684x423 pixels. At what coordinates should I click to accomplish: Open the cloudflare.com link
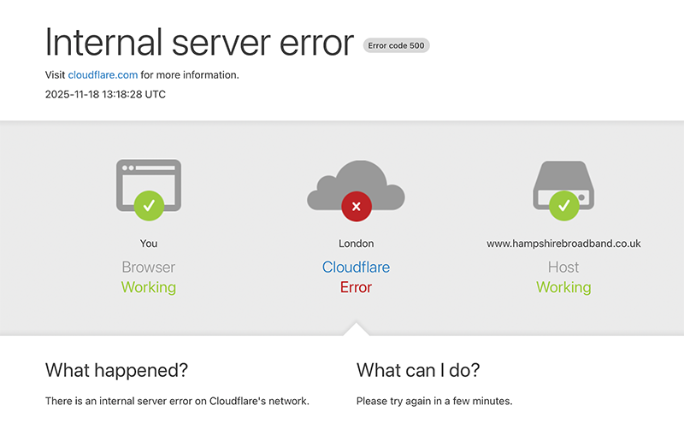pos(103,75)
